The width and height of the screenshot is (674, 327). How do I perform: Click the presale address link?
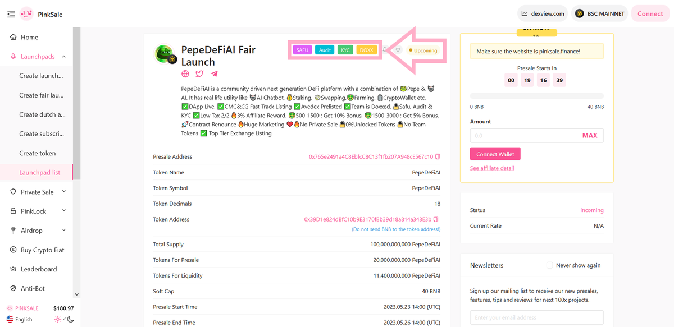click(x=371, y=156)
